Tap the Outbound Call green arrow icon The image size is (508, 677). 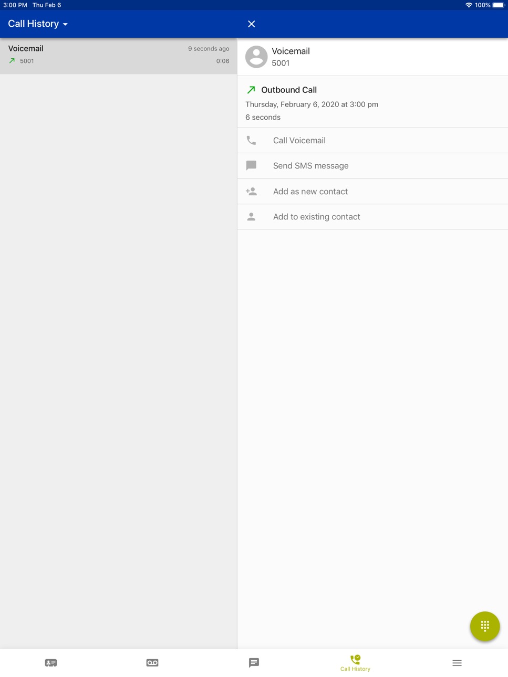point(251,90)
